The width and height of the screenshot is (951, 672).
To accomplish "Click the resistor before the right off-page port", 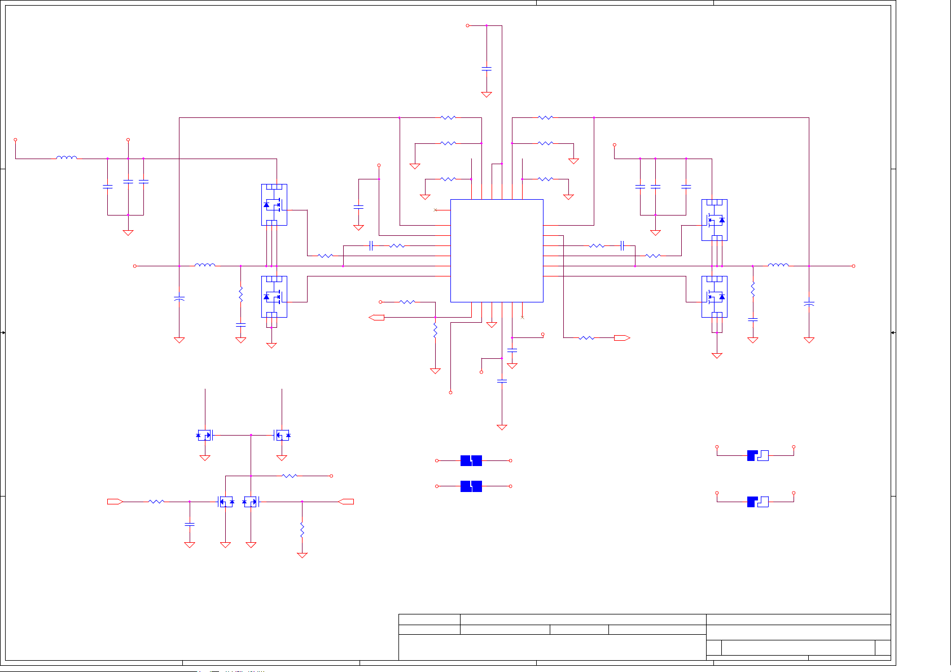I will click(586, 338).
